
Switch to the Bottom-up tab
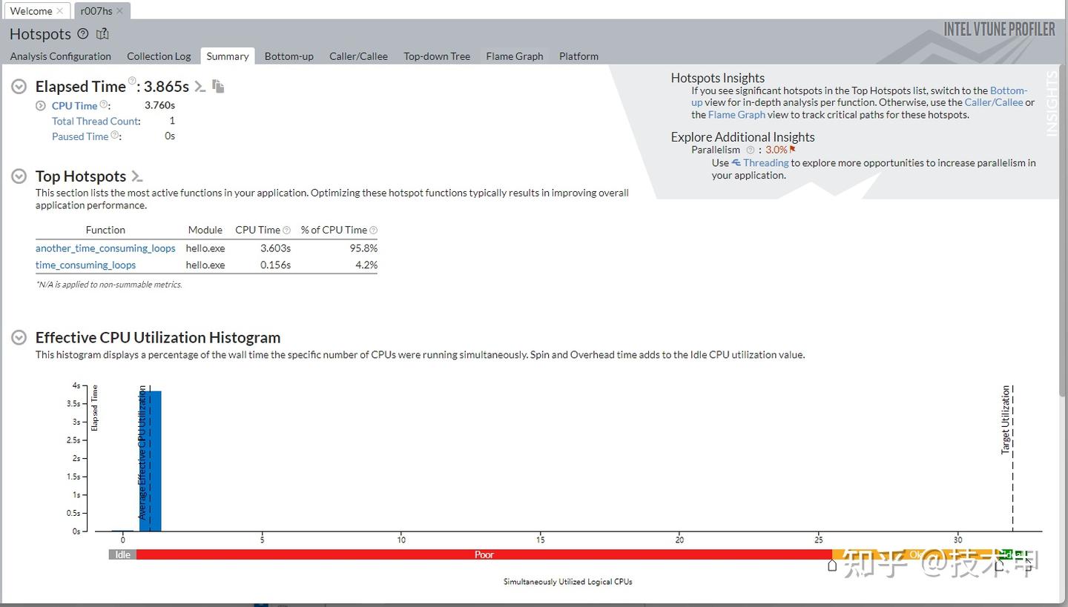click(x=289, y=56)
